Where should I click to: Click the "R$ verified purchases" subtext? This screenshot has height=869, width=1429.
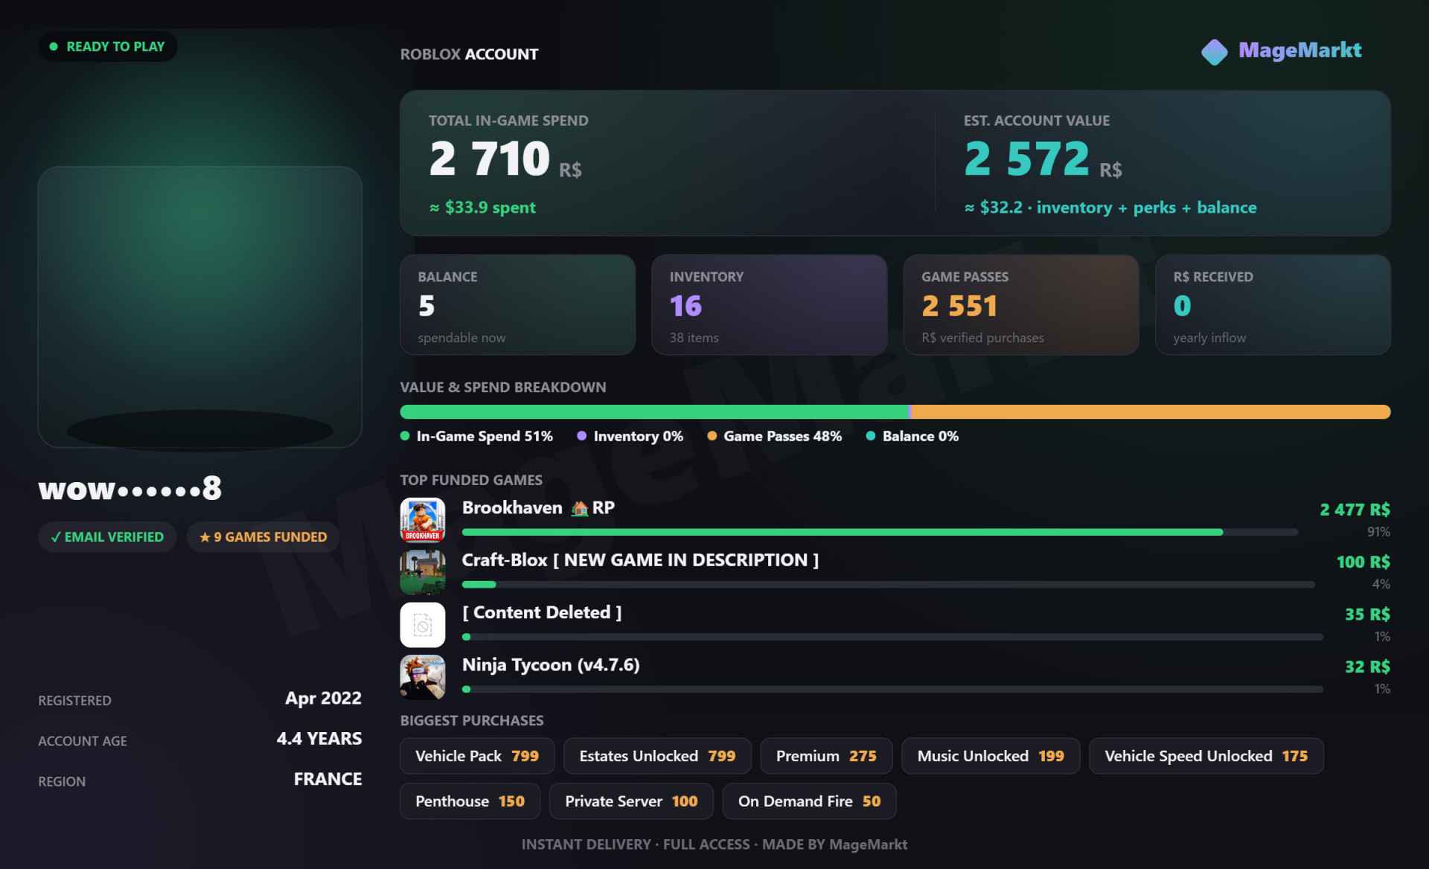982,338
